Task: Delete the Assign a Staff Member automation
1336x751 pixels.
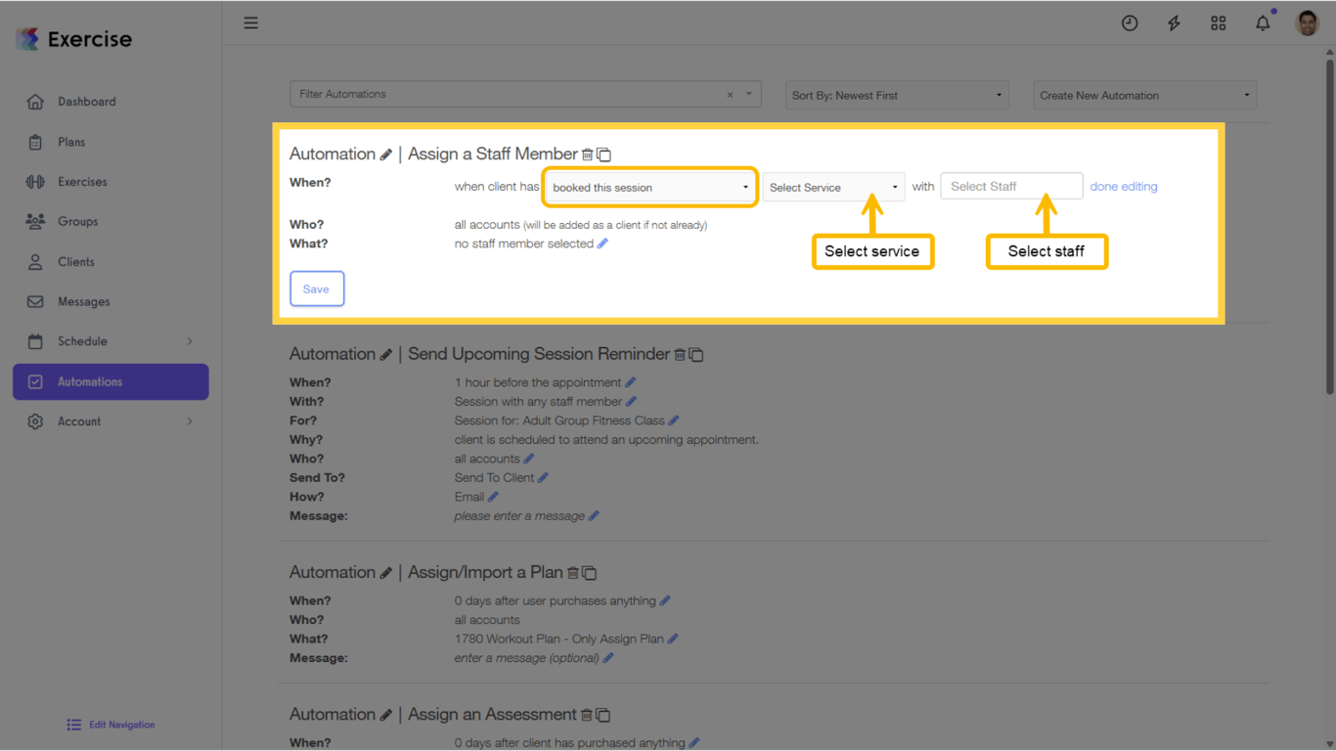Action: [x=587, y=155]
